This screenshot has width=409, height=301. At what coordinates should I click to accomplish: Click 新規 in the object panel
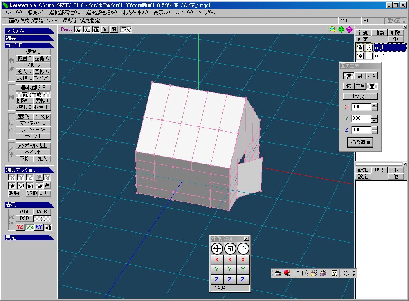click(x=363, y=33)
